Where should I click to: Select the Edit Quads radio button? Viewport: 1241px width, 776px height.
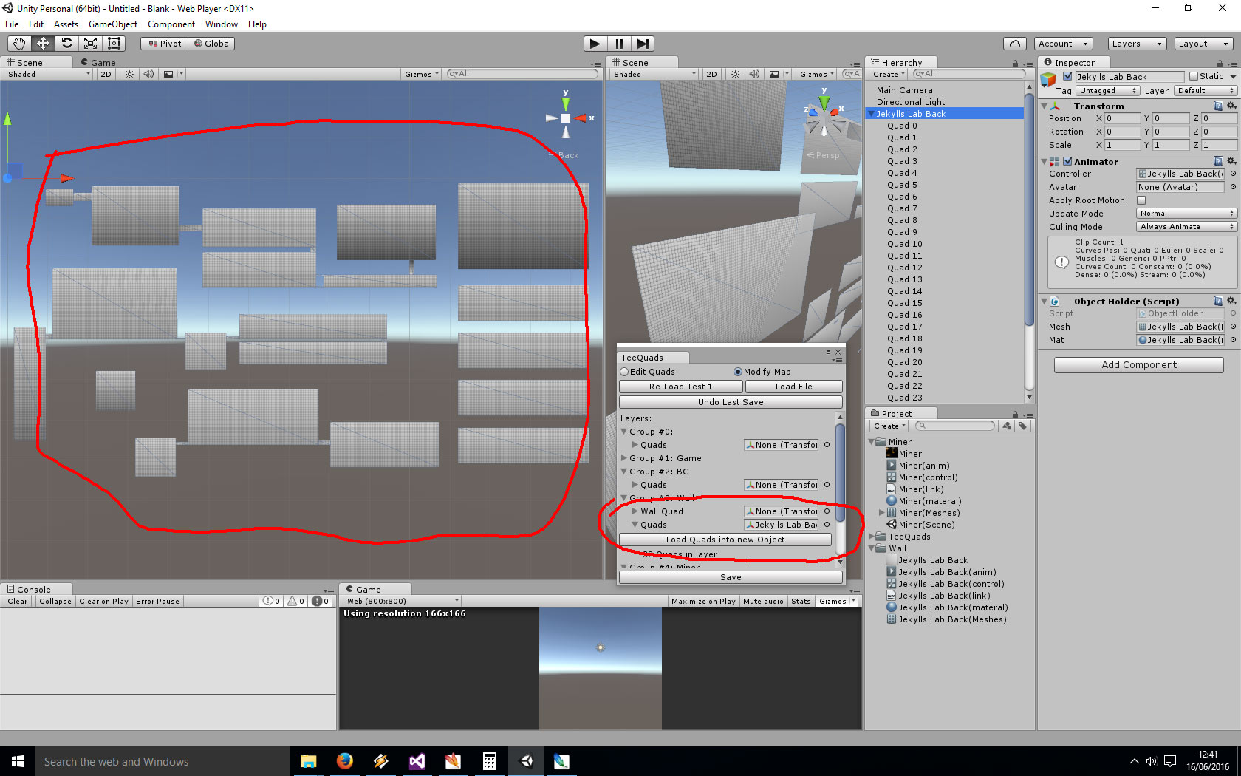coord(624,372)
